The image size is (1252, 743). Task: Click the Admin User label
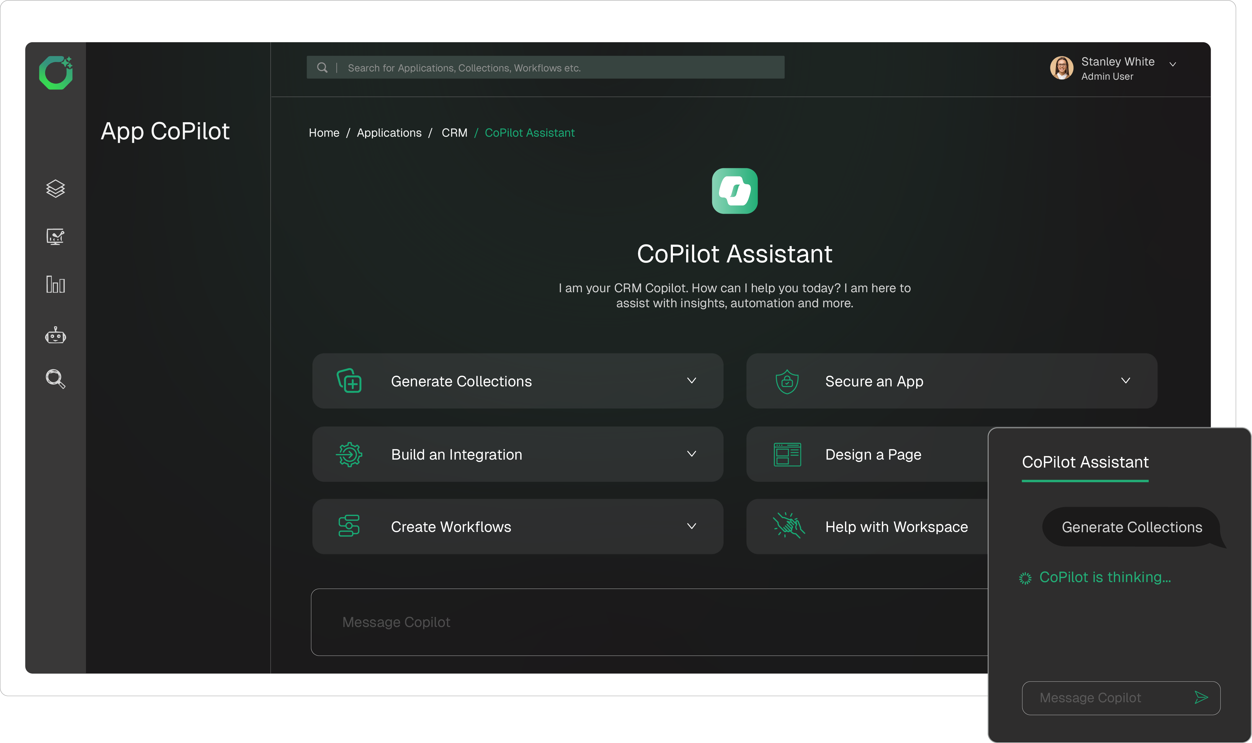click(x=1107, y=77)
